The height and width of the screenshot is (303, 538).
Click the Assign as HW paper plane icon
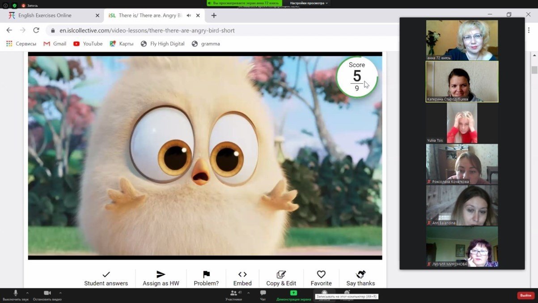(x=161, y=274)
